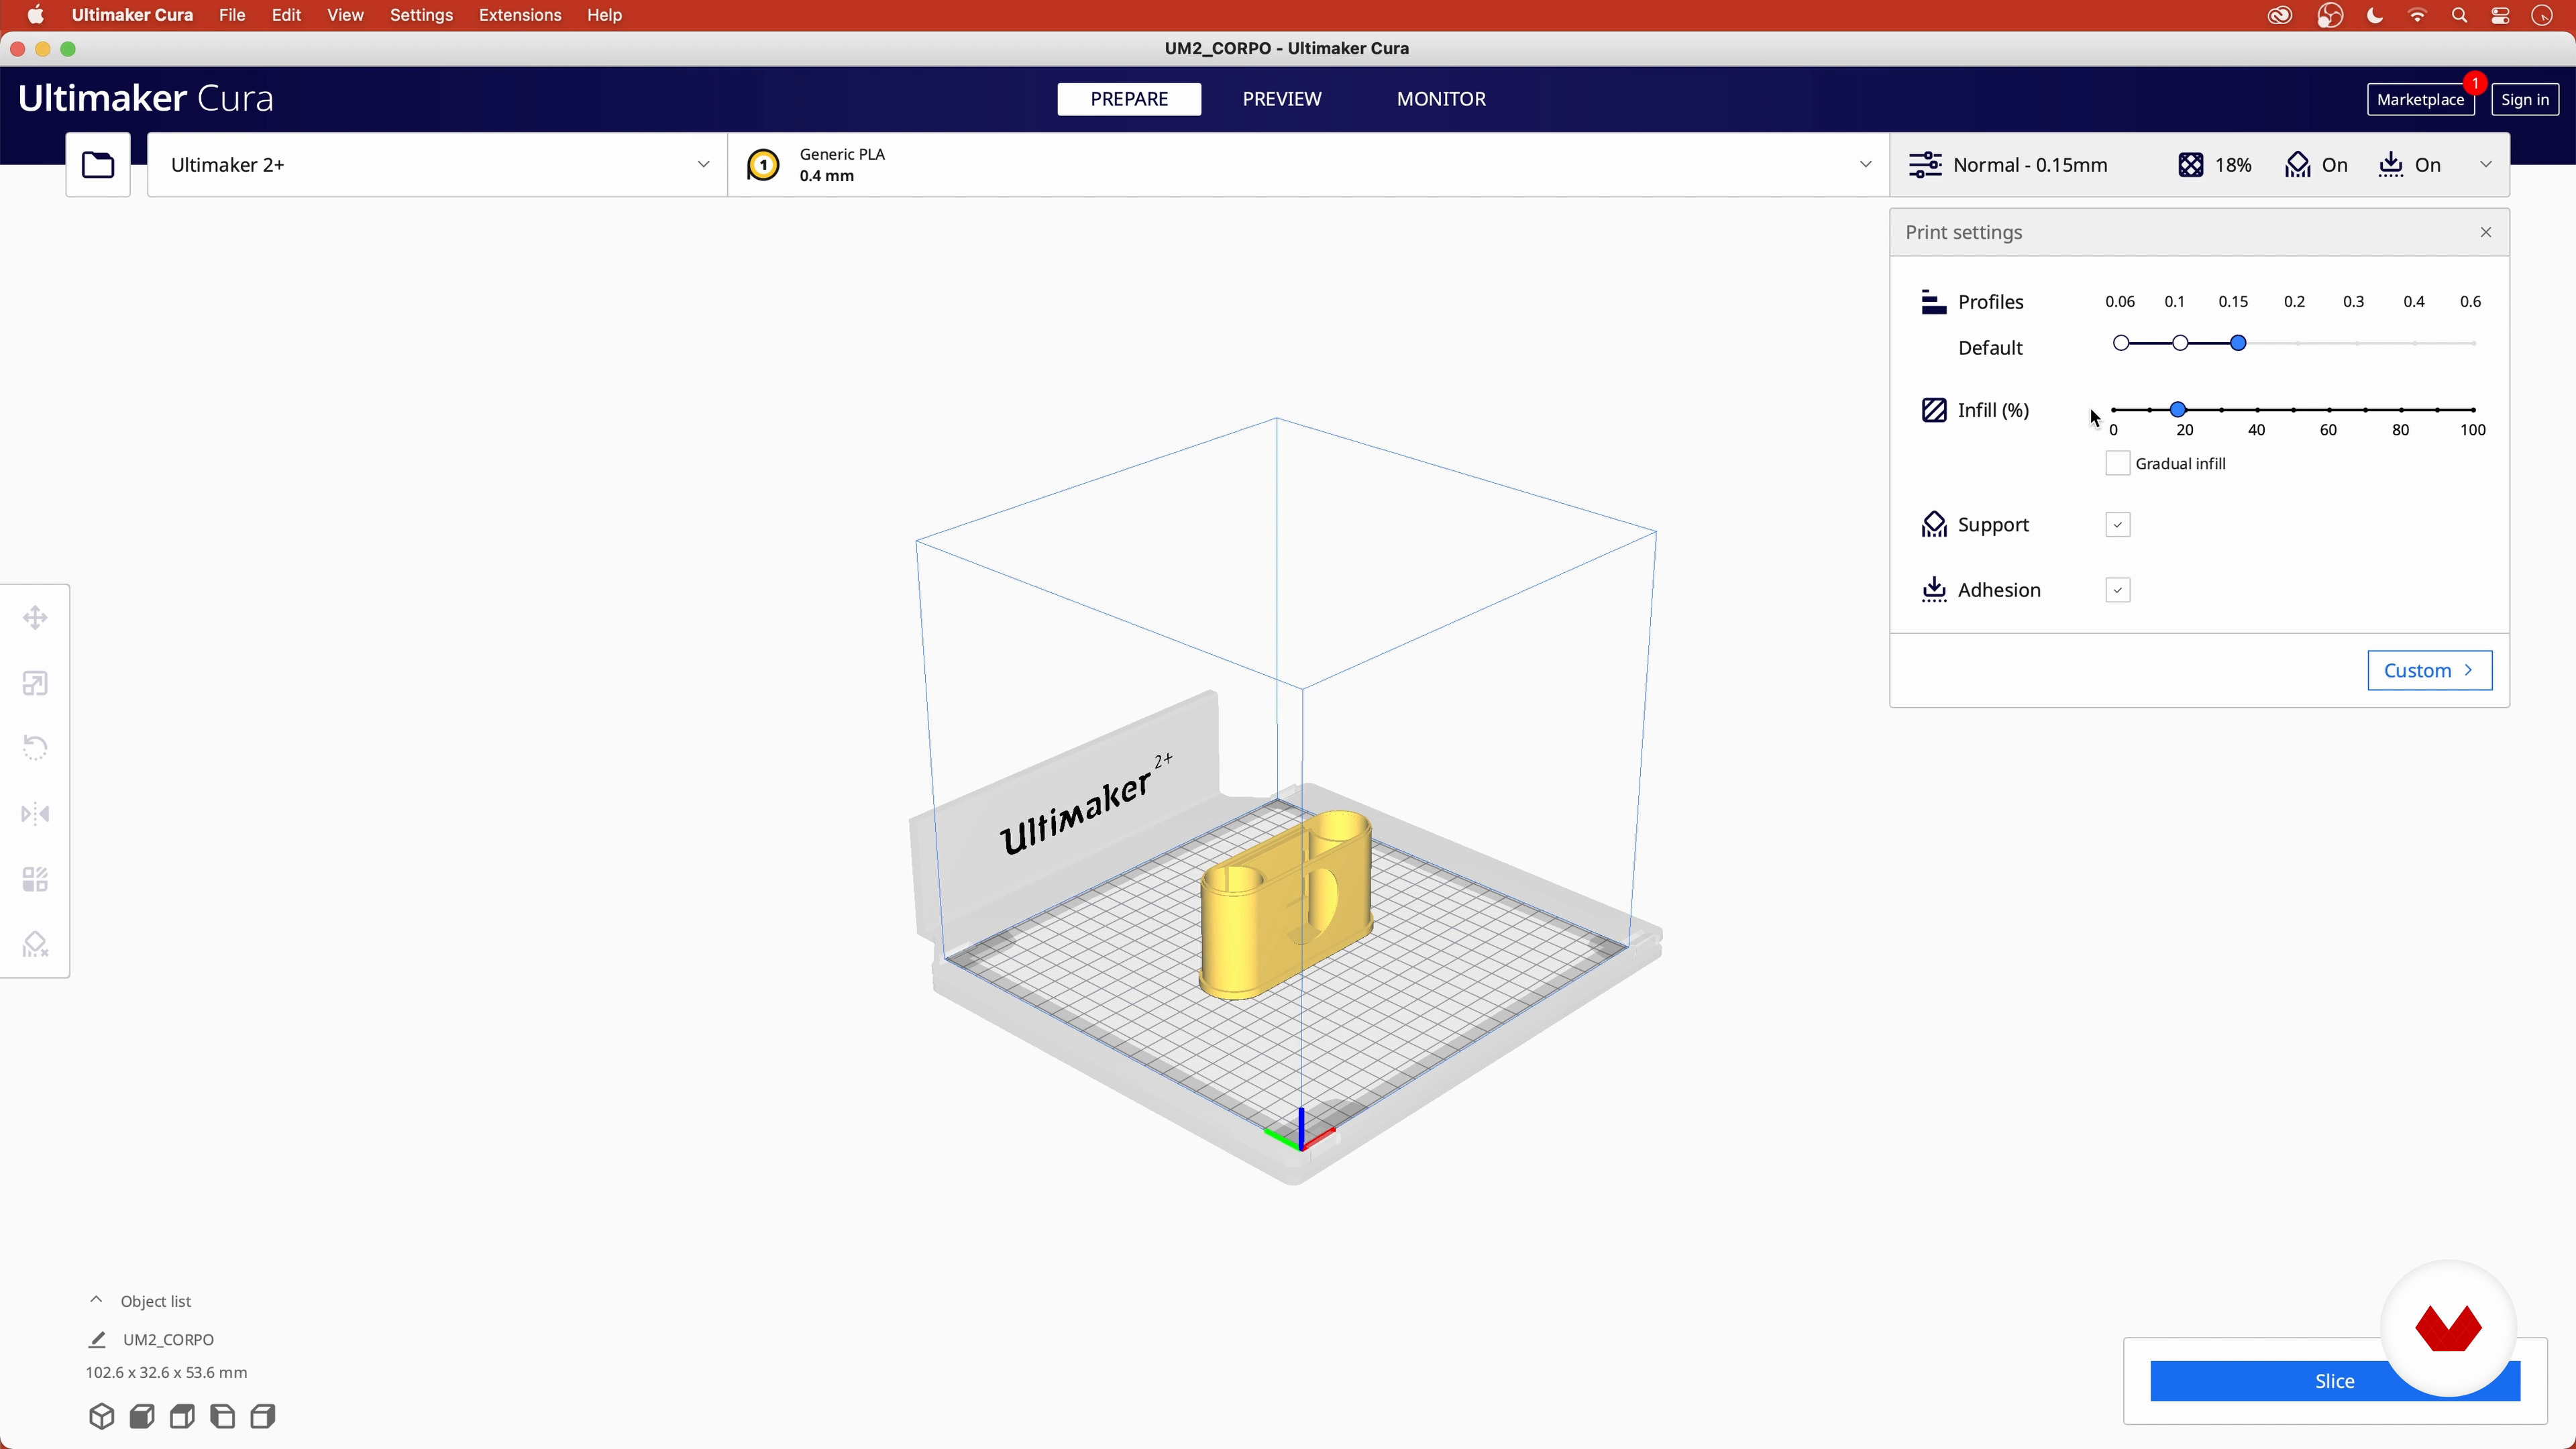Image resolution: width=2576 pixels, height=1449 pixels.
Task: Click the 102.6 x 32.6 x 53.6 mm dimensions text
Action: [x=166, y=1373]
